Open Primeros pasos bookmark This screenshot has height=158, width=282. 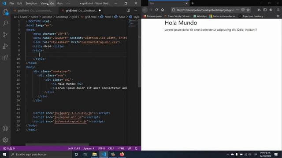tap(153, 16)
